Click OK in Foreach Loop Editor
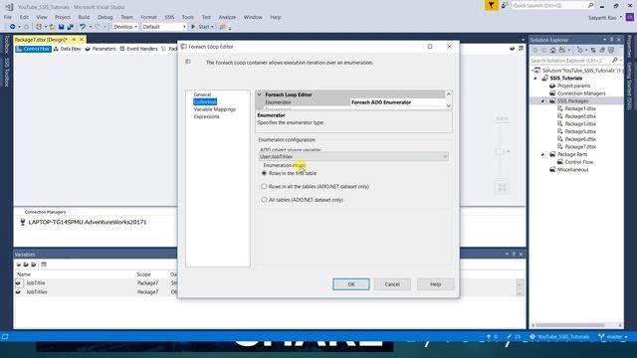This screenshot has width=637, height=358. (351, 284)
